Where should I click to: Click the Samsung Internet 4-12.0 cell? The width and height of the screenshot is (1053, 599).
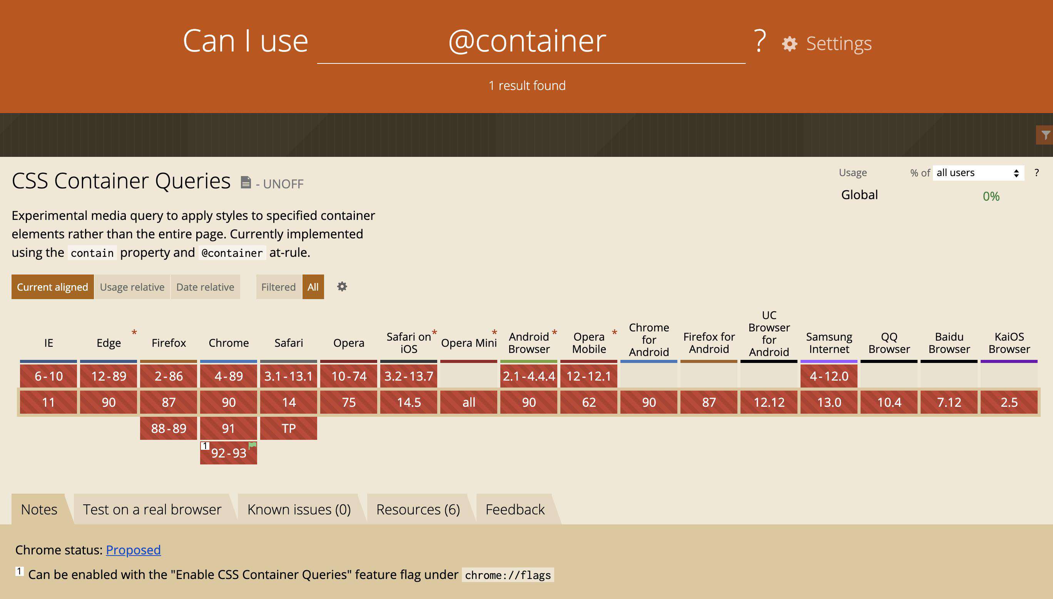coord(829,376)
